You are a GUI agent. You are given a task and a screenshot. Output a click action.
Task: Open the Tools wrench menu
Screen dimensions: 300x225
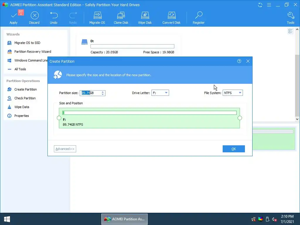(x=290, y=18)
